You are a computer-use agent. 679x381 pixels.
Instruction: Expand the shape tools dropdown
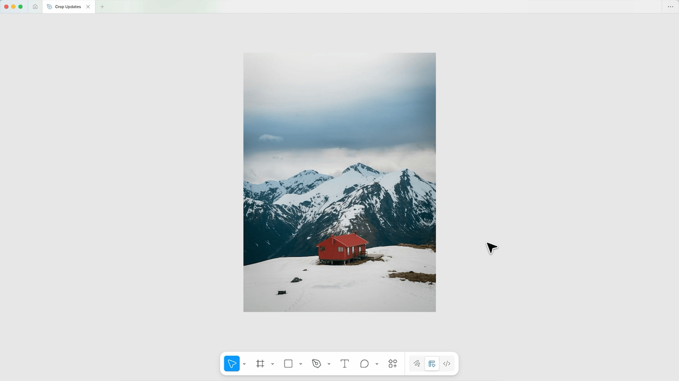(300, 364)
